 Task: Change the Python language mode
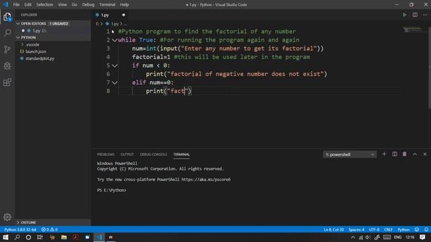point(403,229)
